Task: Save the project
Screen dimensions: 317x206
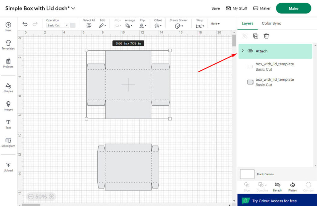Action: pyautogui.click(x=215, y=8)
